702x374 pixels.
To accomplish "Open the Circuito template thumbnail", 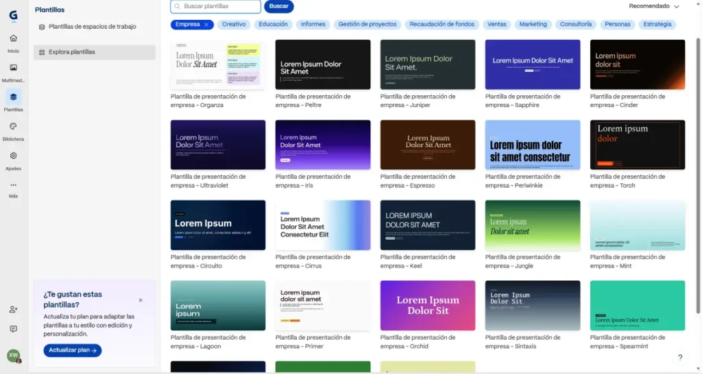I will click(218, 225).
